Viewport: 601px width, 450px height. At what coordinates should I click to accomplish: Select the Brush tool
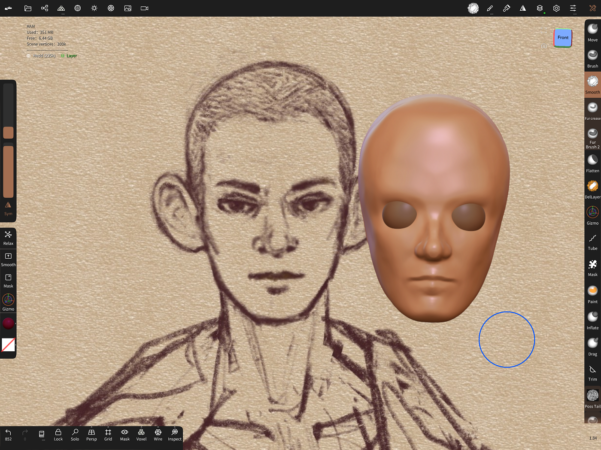tap(592, 59)
